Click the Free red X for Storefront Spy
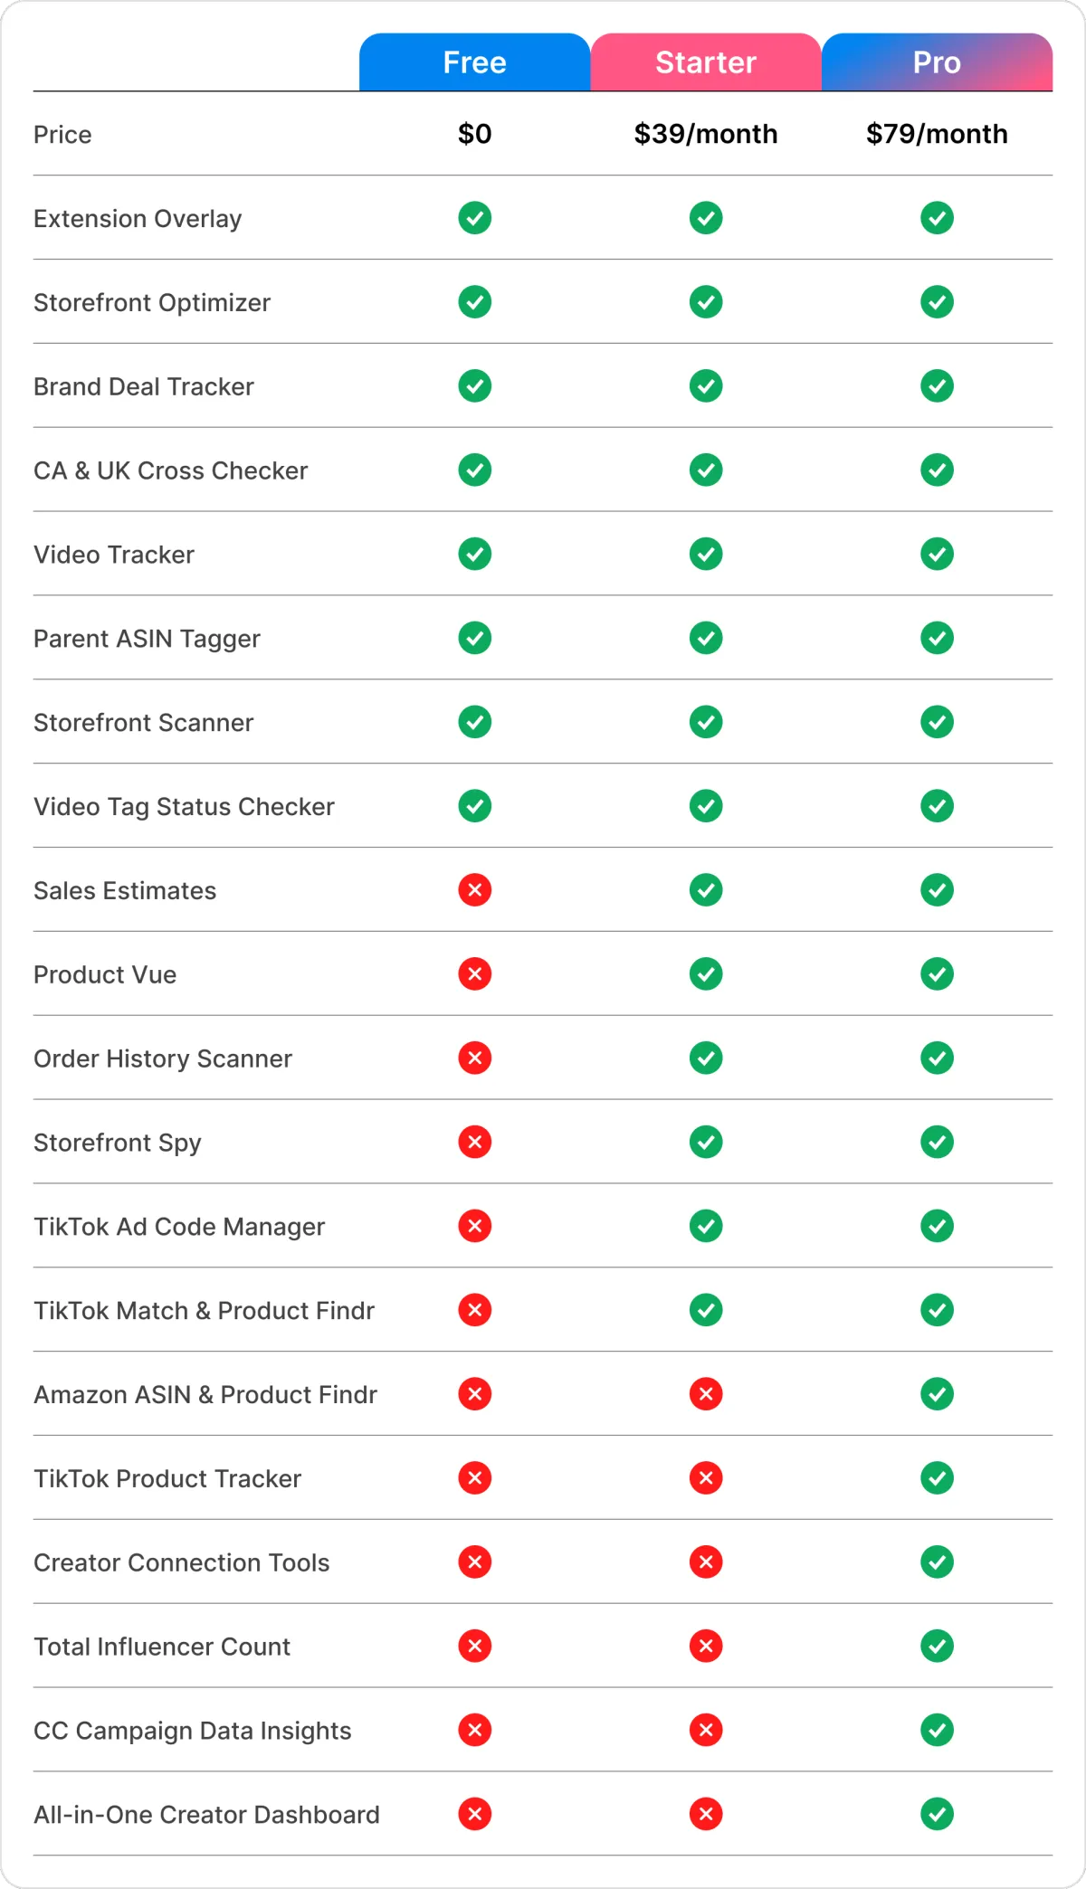This screenshot has height=1889, width=1086. coord(474,1143)
